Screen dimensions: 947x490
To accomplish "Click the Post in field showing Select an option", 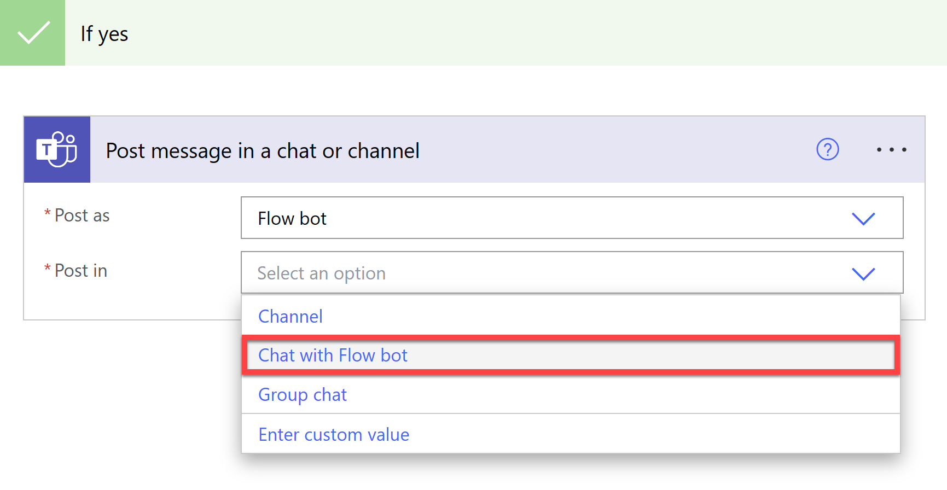I will [x=572, y=272].
